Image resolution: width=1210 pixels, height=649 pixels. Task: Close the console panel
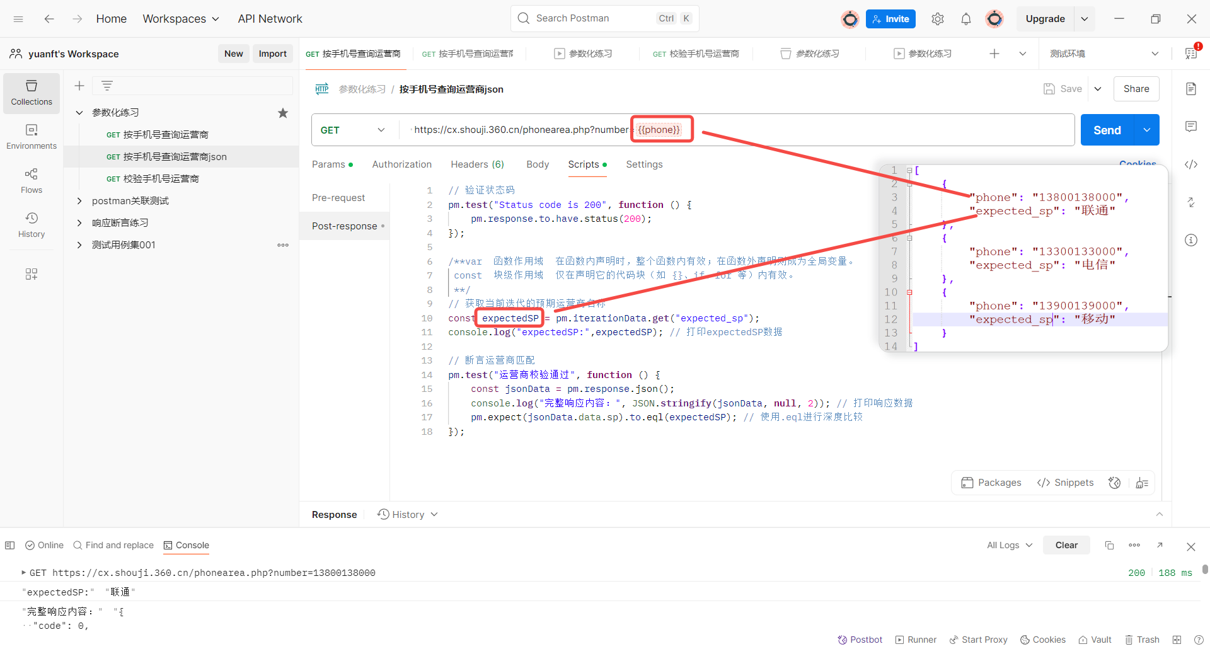(1191, 546)
